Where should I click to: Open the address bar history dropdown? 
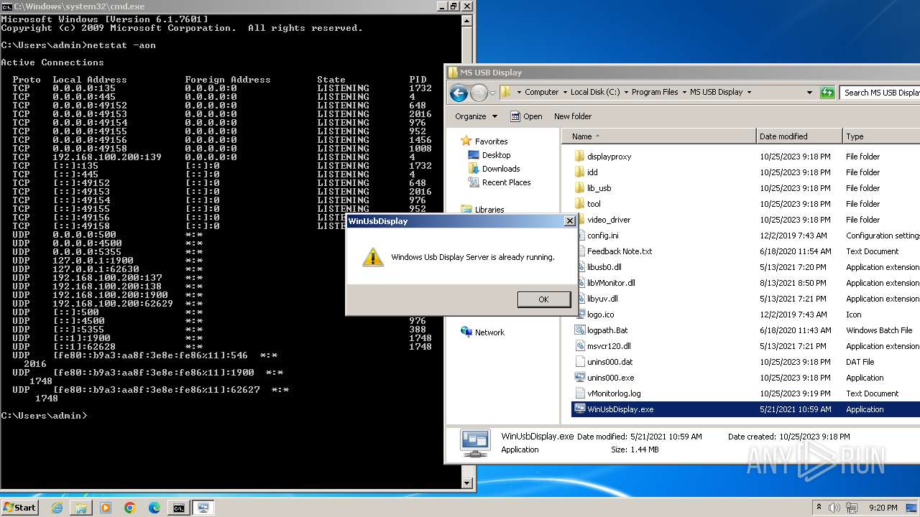809,92
